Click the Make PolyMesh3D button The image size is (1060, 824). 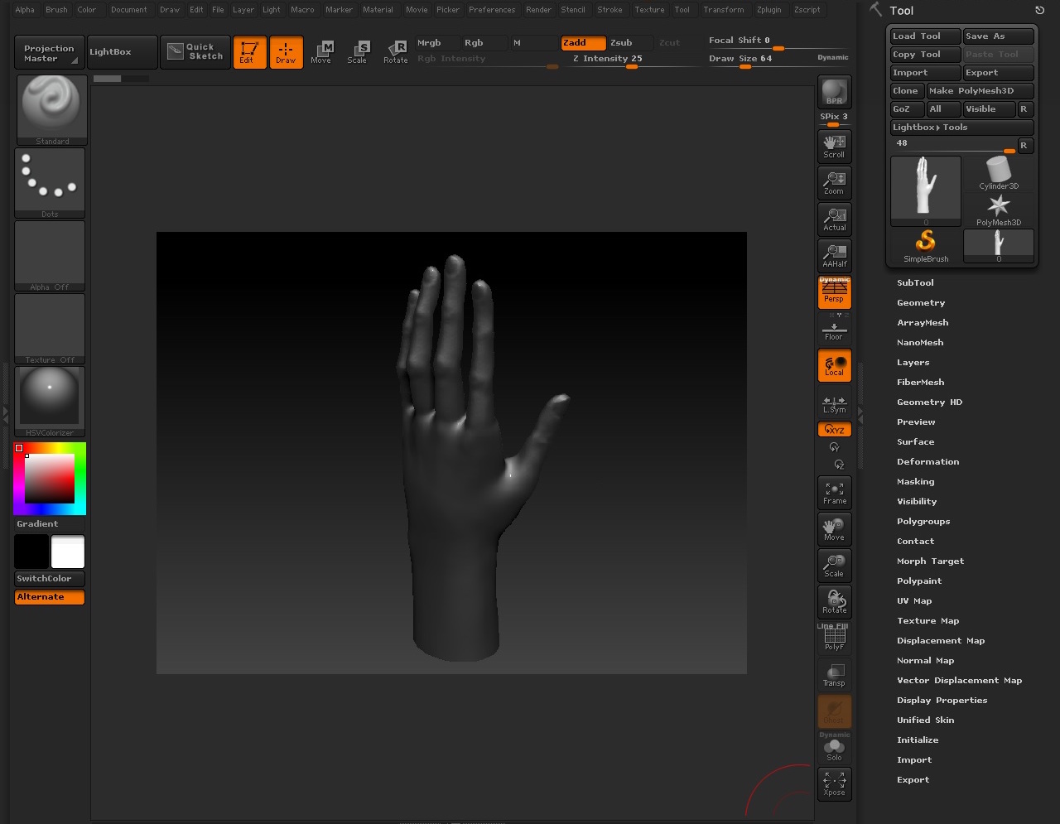click(x=980, y=91)
